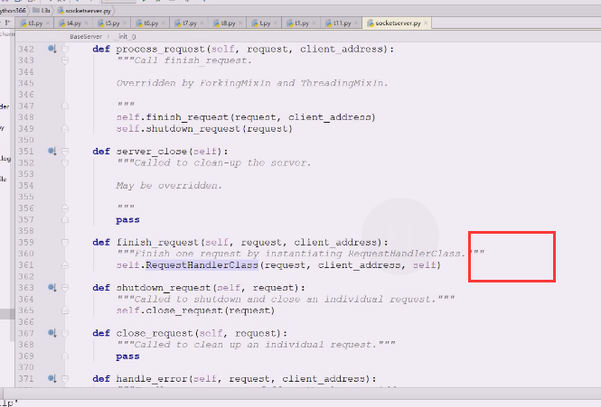This screenshot has height=407, width=601.
Task: Collapse close_request method at line 367
Action: click(x=65, y=333)
